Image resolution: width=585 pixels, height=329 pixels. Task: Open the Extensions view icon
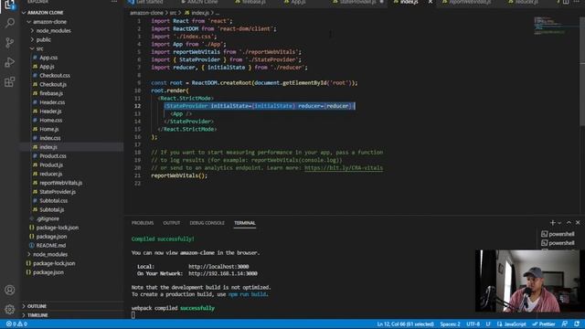10,81
